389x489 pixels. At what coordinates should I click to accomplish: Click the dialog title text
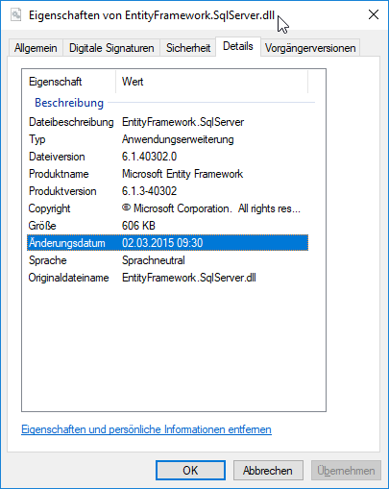point(152,15)
